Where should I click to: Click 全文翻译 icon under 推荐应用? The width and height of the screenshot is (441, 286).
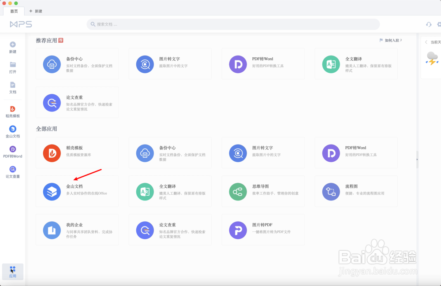tap(331, 64)
